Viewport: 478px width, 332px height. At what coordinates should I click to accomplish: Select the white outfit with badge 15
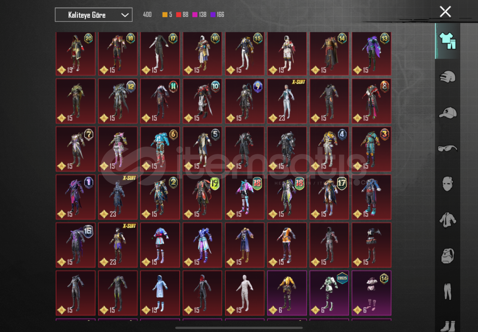point(245,53)
